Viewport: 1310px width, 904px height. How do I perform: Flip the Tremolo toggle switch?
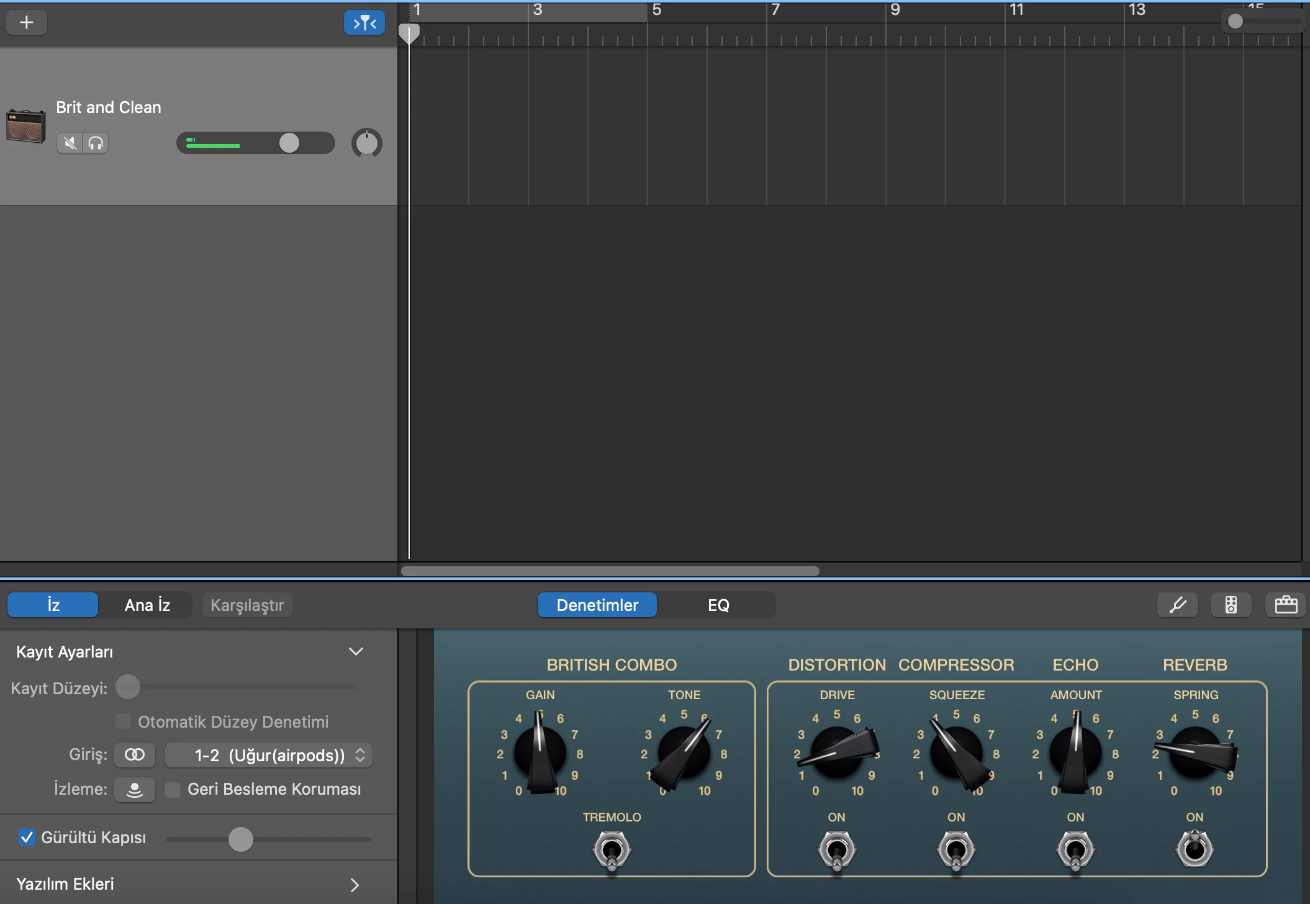pos(612,851)
